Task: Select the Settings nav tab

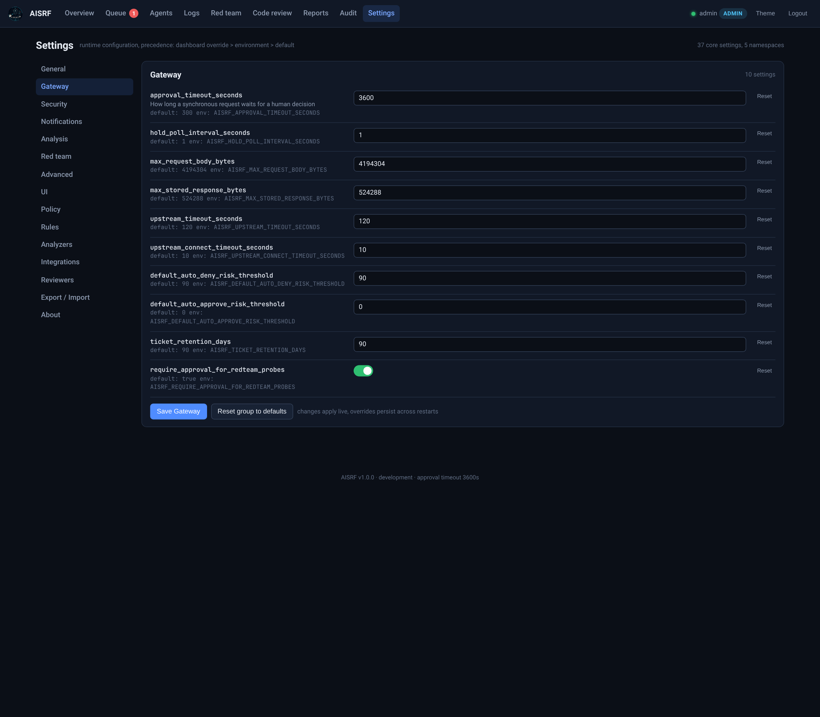Action: (x=381, y=13)
